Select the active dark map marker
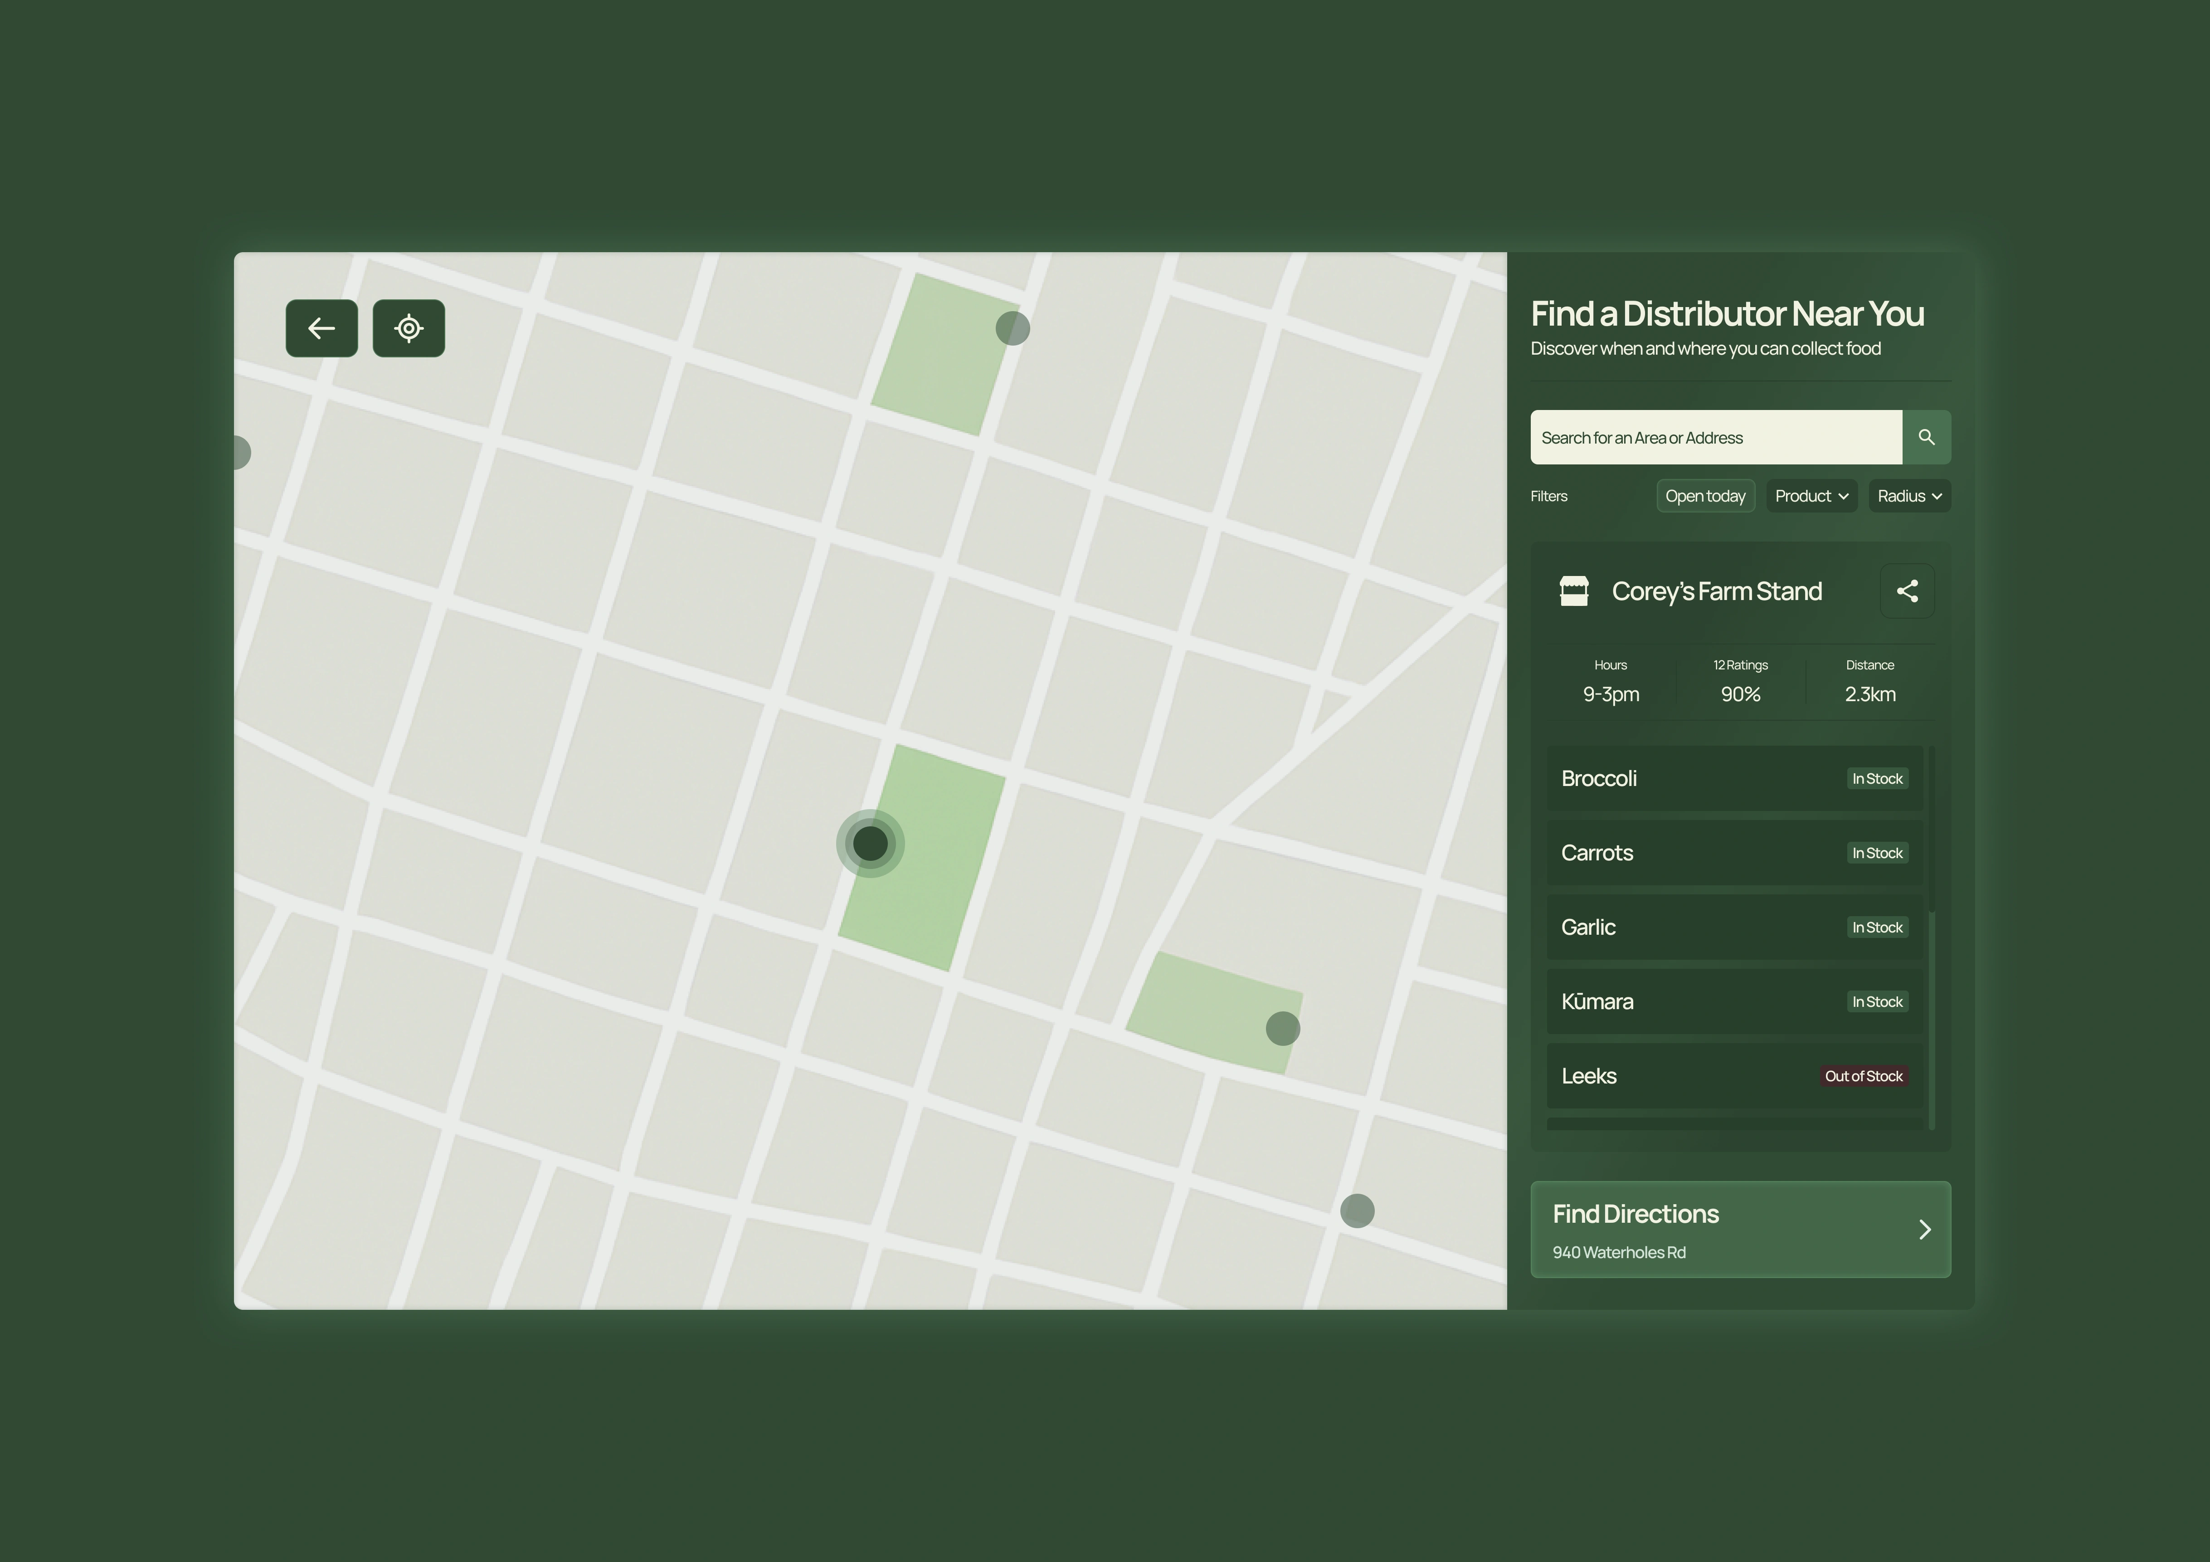The height and width of the screenshot is (1562, 2210). [870, 844]
